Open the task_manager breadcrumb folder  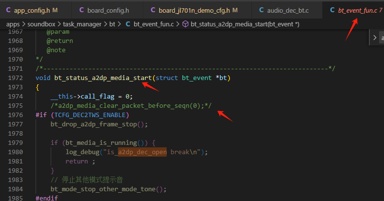tap(82, 24)
